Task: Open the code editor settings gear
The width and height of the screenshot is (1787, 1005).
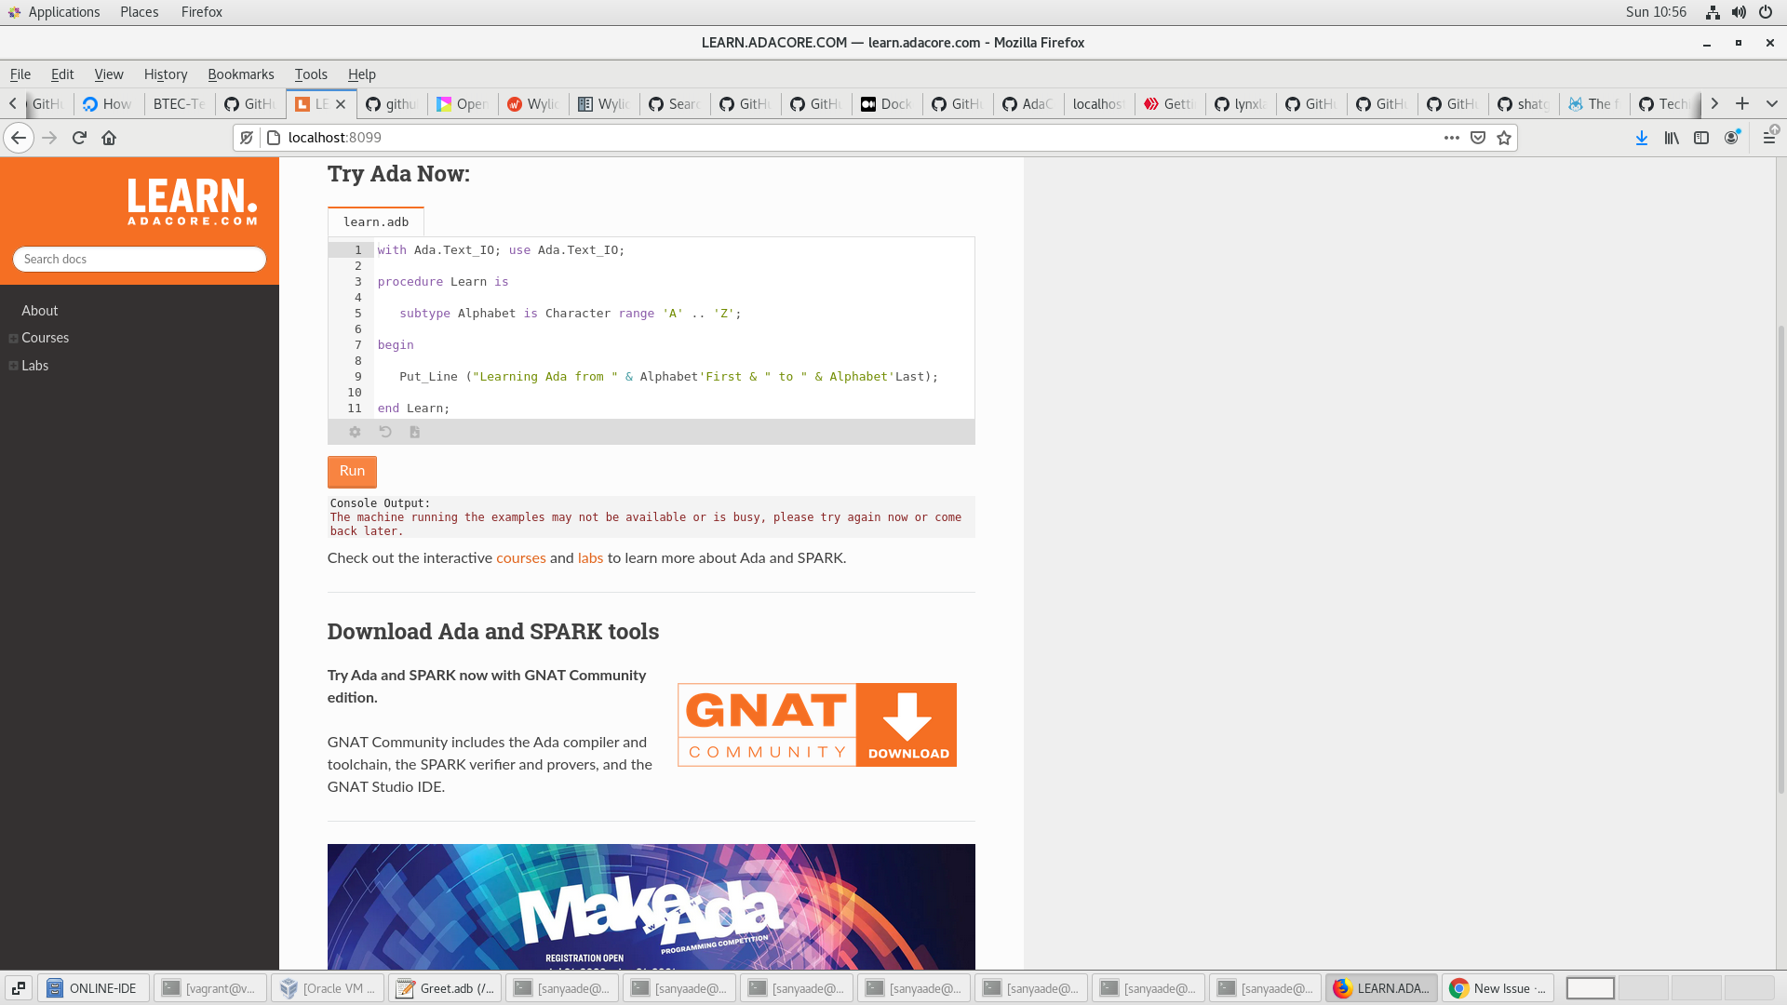Action: (x=355, y=432)
